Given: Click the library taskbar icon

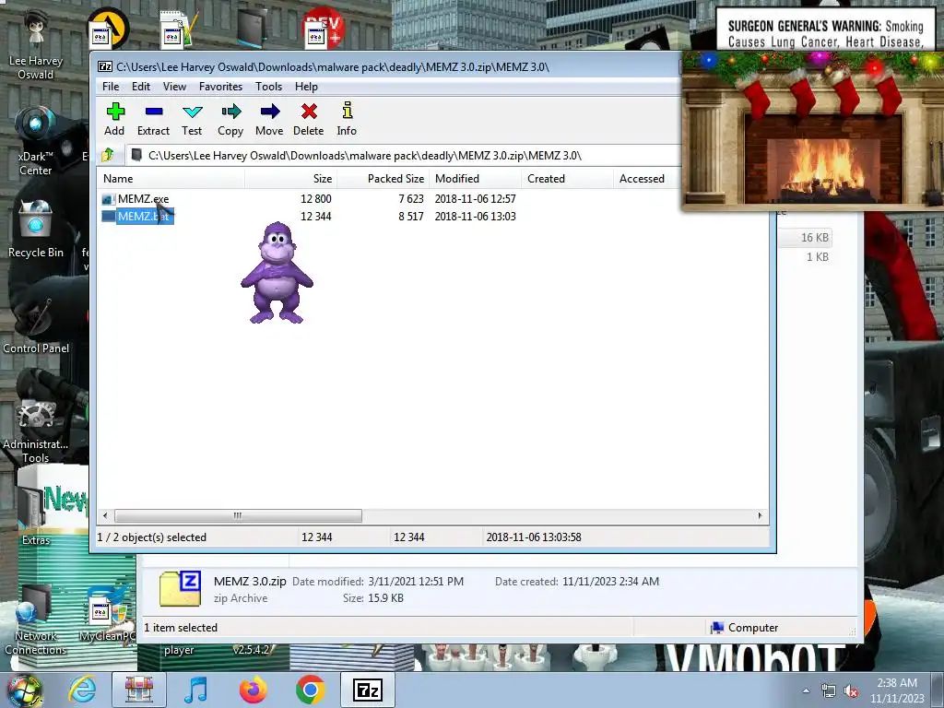Looking at the screenshot, I should pos(138,690).
